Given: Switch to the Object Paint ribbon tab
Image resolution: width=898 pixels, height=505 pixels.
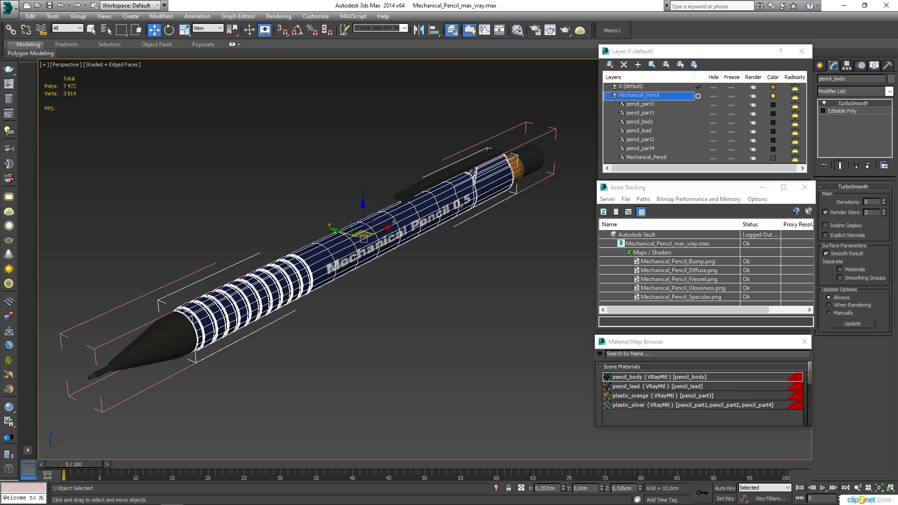Looking at the screenshot, I should [156, 44].
